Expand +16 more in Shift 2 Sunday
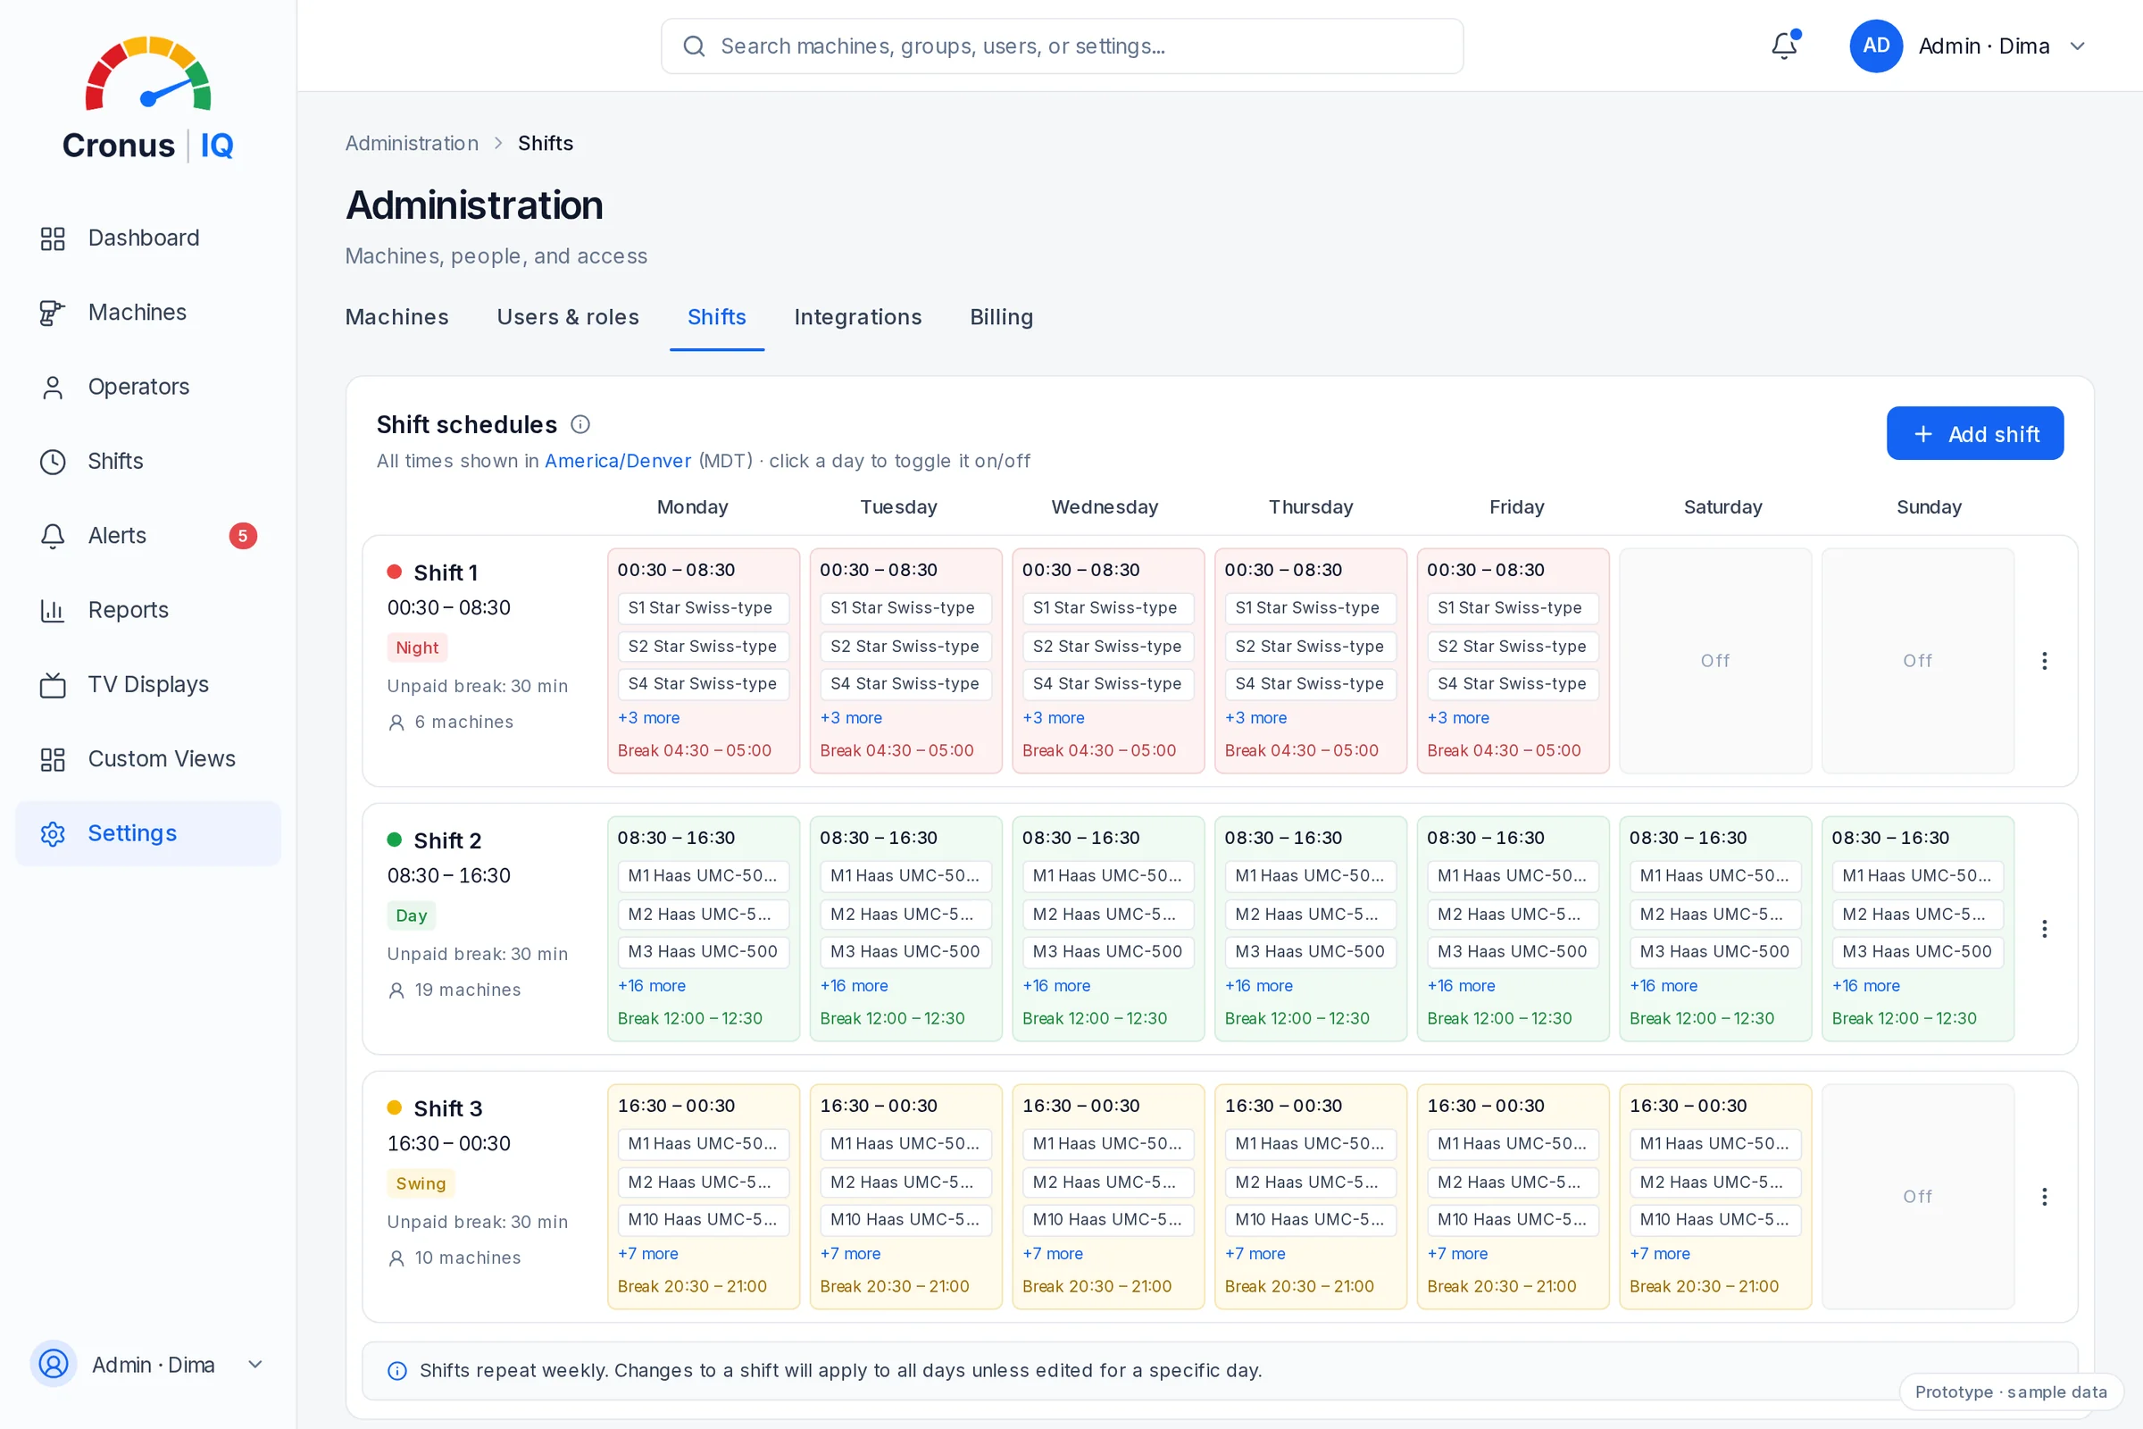 point(1866,986)
